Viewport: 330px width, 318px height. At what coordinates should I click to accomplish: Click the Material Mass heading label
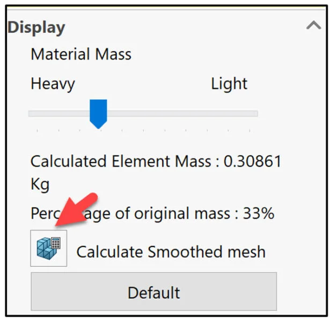pyautogui.click(x=81, y=54)
